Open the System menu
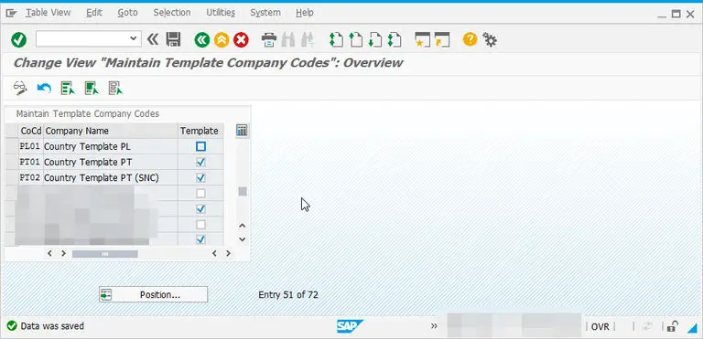 pyautogui.click(x=265, y=13)
